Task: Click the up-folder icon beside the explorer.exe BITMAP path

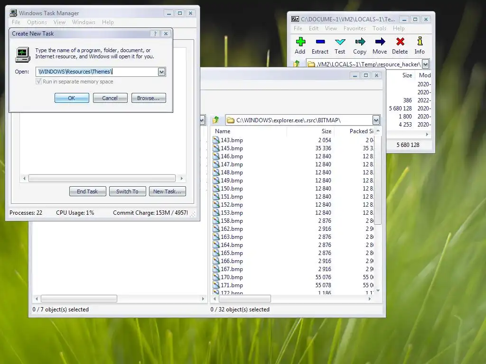Action: 216,120
